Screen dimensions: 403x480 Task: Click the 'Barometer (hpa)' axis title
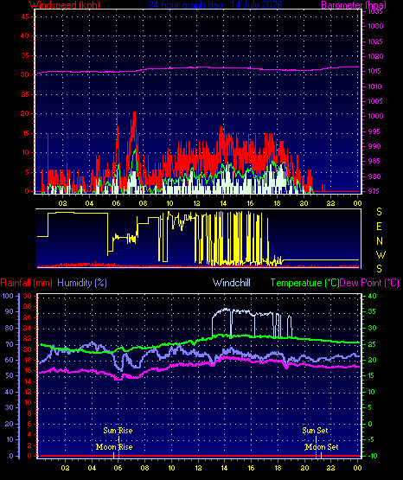tap(354, 4)
